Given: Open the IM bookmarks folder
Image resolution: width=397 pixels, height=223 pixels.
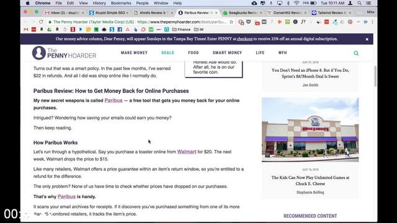Looking at the screenshot, I should coord(199,30).
